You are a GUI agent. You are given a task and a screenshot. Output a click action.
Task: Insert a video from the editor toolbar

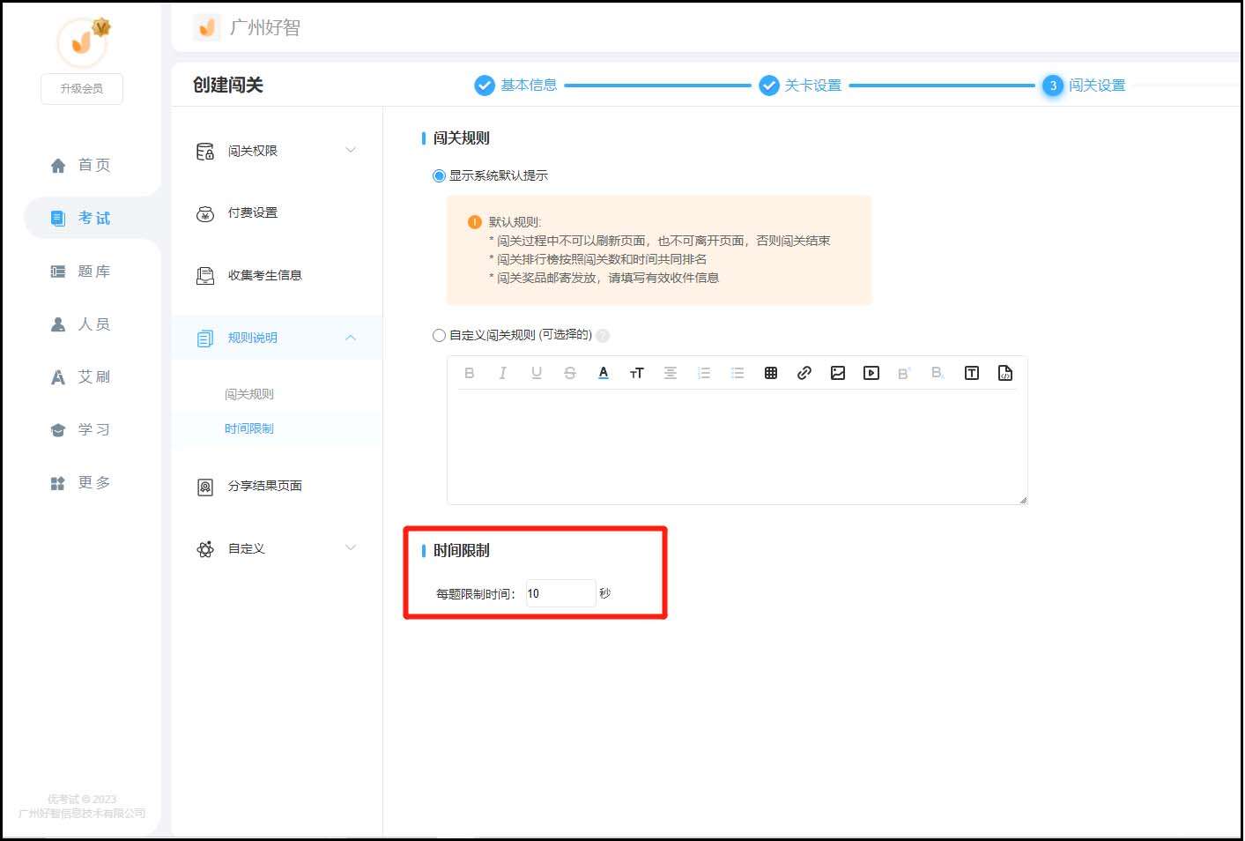coord(871,372)
